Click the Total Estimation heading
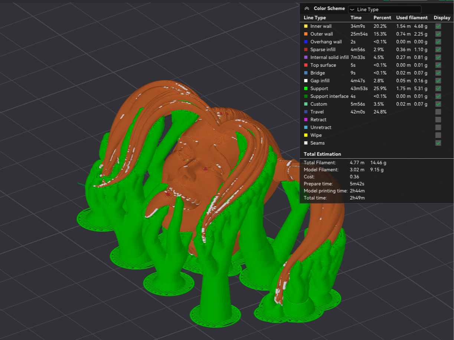Image resolution: width=454 pixels, height=340 pixels. click(x=322, y=154)
